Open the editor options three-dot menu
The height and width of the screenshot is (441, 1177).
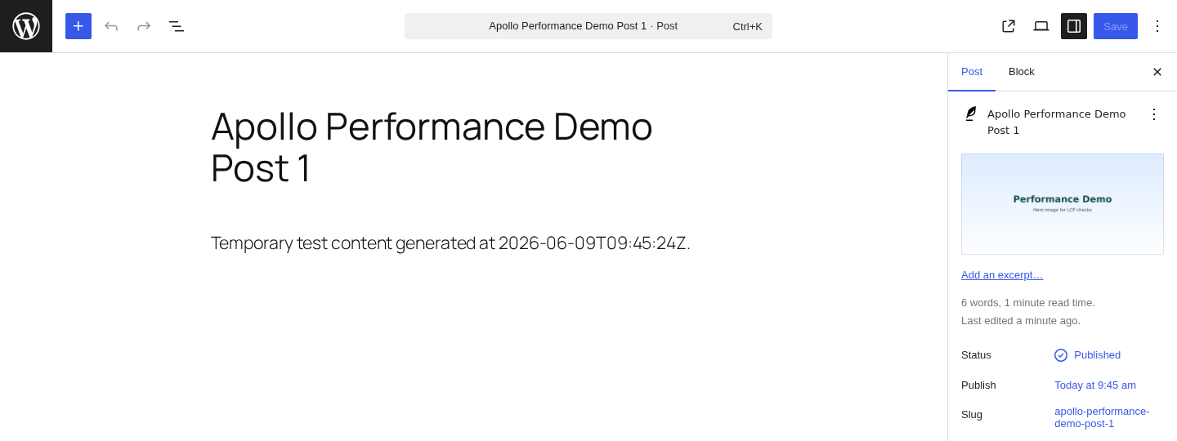click(1157, 26)
